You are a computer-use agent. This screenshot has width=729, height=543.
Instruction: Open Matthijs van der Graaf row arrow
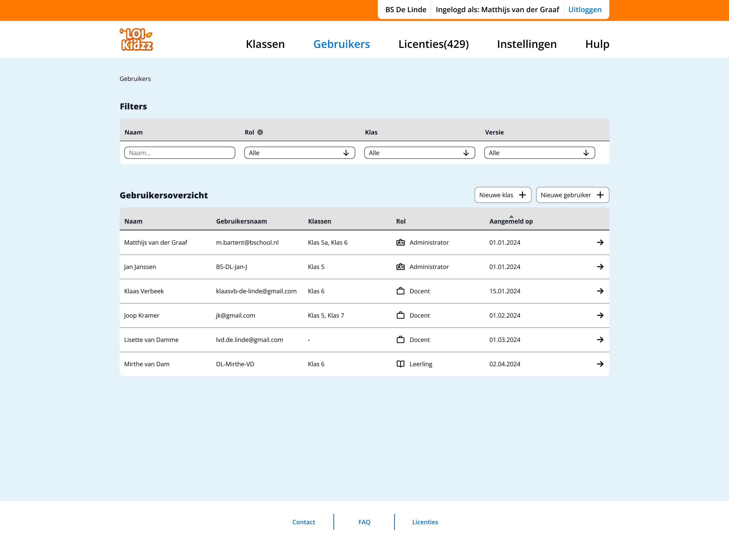pos(600,242)
